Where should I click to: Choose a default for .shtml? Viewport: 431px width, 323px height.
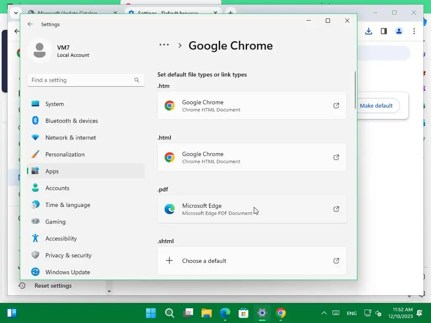(x=252, y=261)
